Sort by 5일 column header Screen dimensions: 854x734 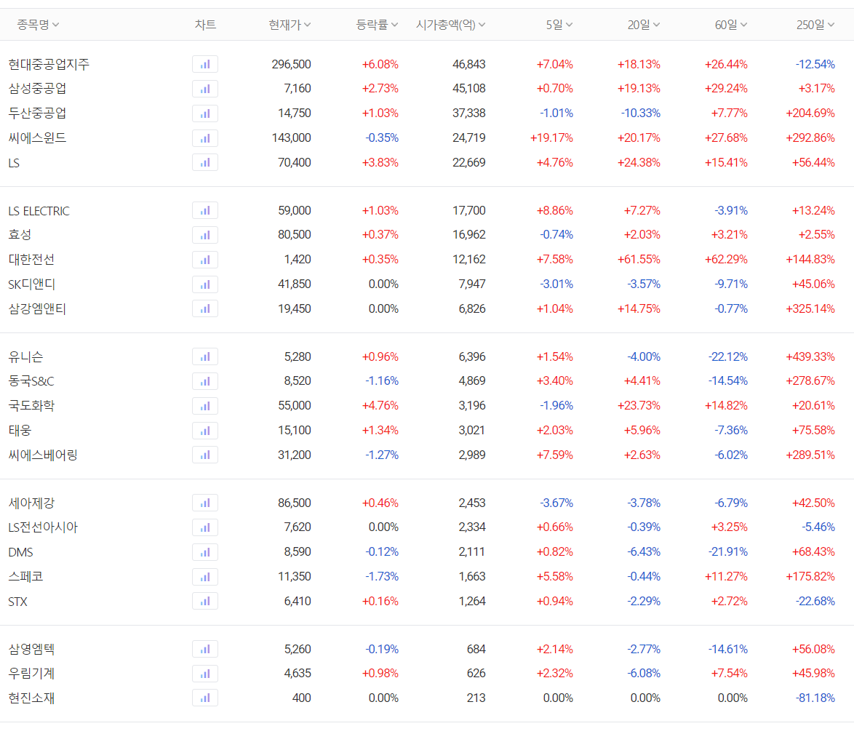click(x=559, y=25)
